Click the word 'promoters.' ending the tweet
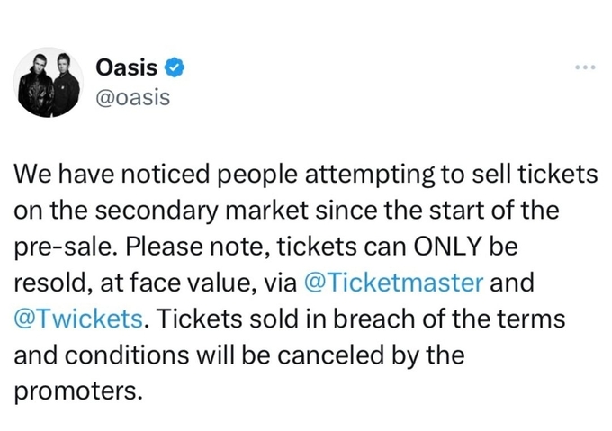 78,391
